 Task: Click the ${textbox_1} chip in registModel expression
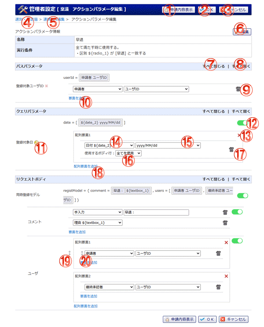(137, 191)
